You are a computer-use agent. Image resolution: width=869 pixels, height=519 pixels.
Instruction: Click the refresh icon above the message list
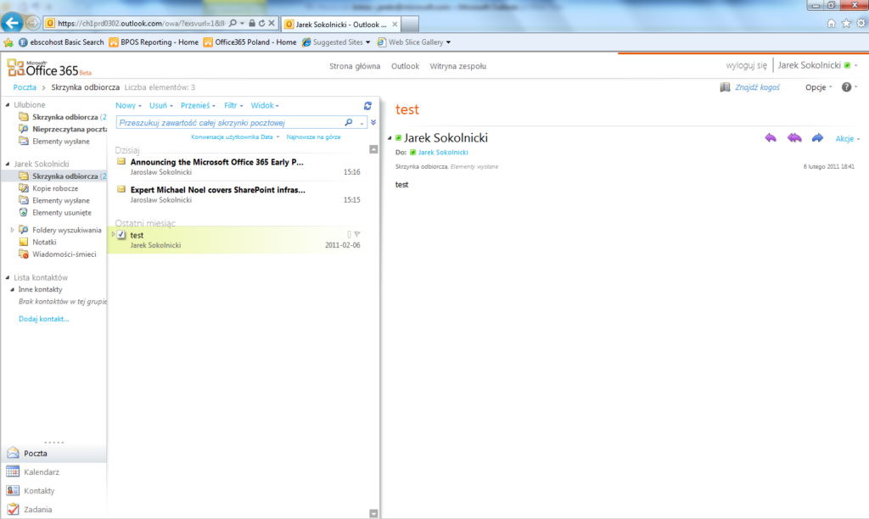[367, 105]
